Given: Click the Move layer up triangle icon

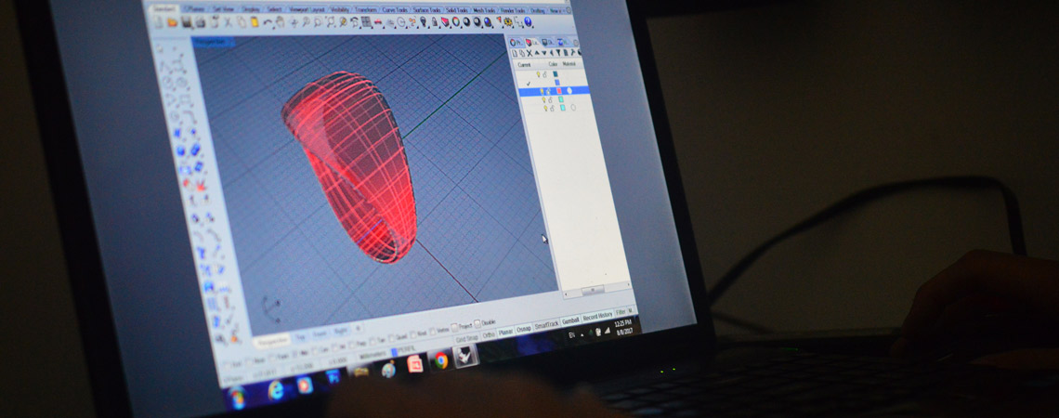Looking at the screenshot, I should (537, 53).
